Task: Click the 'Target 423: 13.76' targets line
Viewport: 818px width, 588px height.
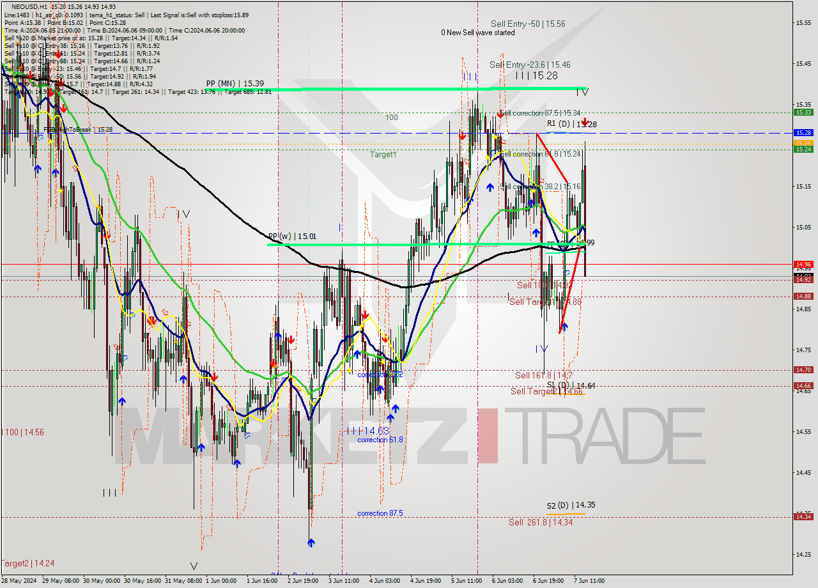Action: pos(139,91)
